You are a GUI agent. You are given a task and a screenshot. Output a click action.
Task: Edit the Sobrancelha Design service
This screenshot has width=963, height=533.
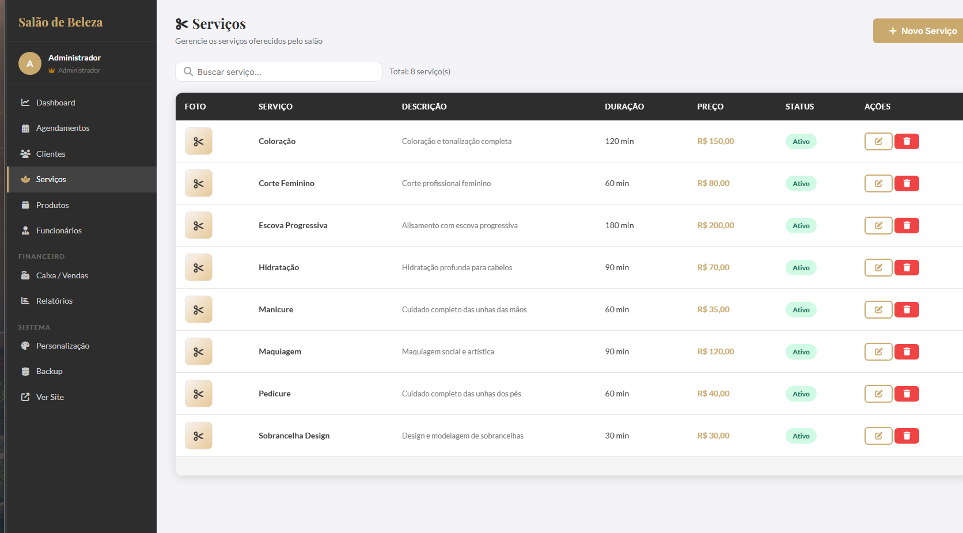click(x=878, y=436)
